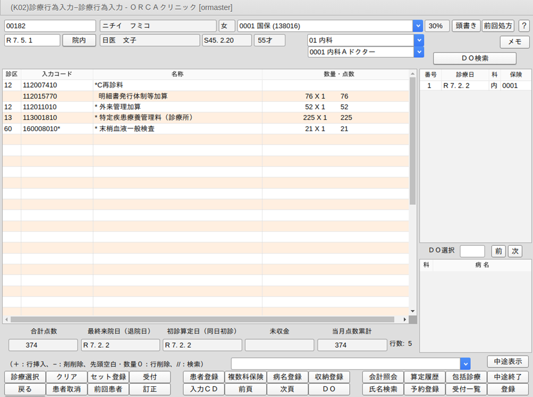Expand the command input dropdown arrow
The width and height of the screenshot is (533, 397).
click(x=465, y=363)
